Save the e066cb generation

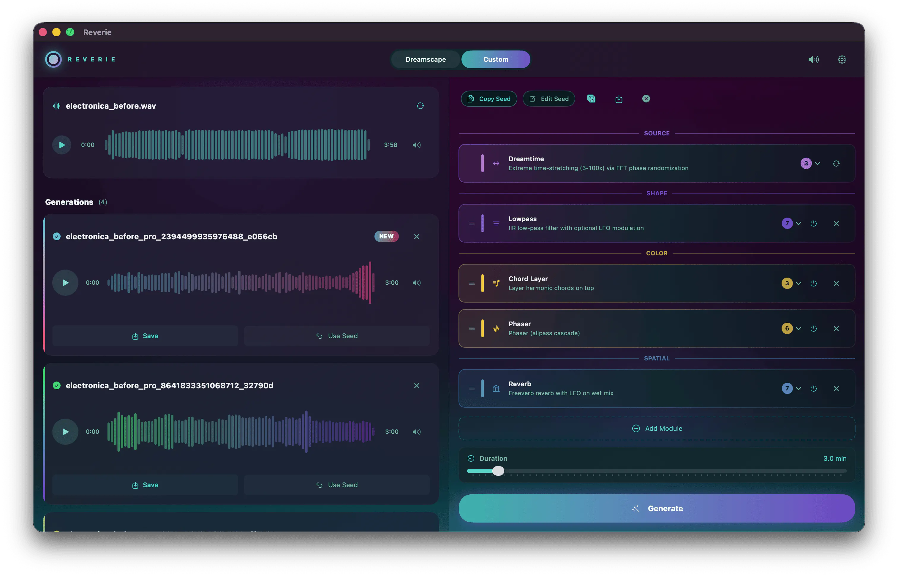145,336
